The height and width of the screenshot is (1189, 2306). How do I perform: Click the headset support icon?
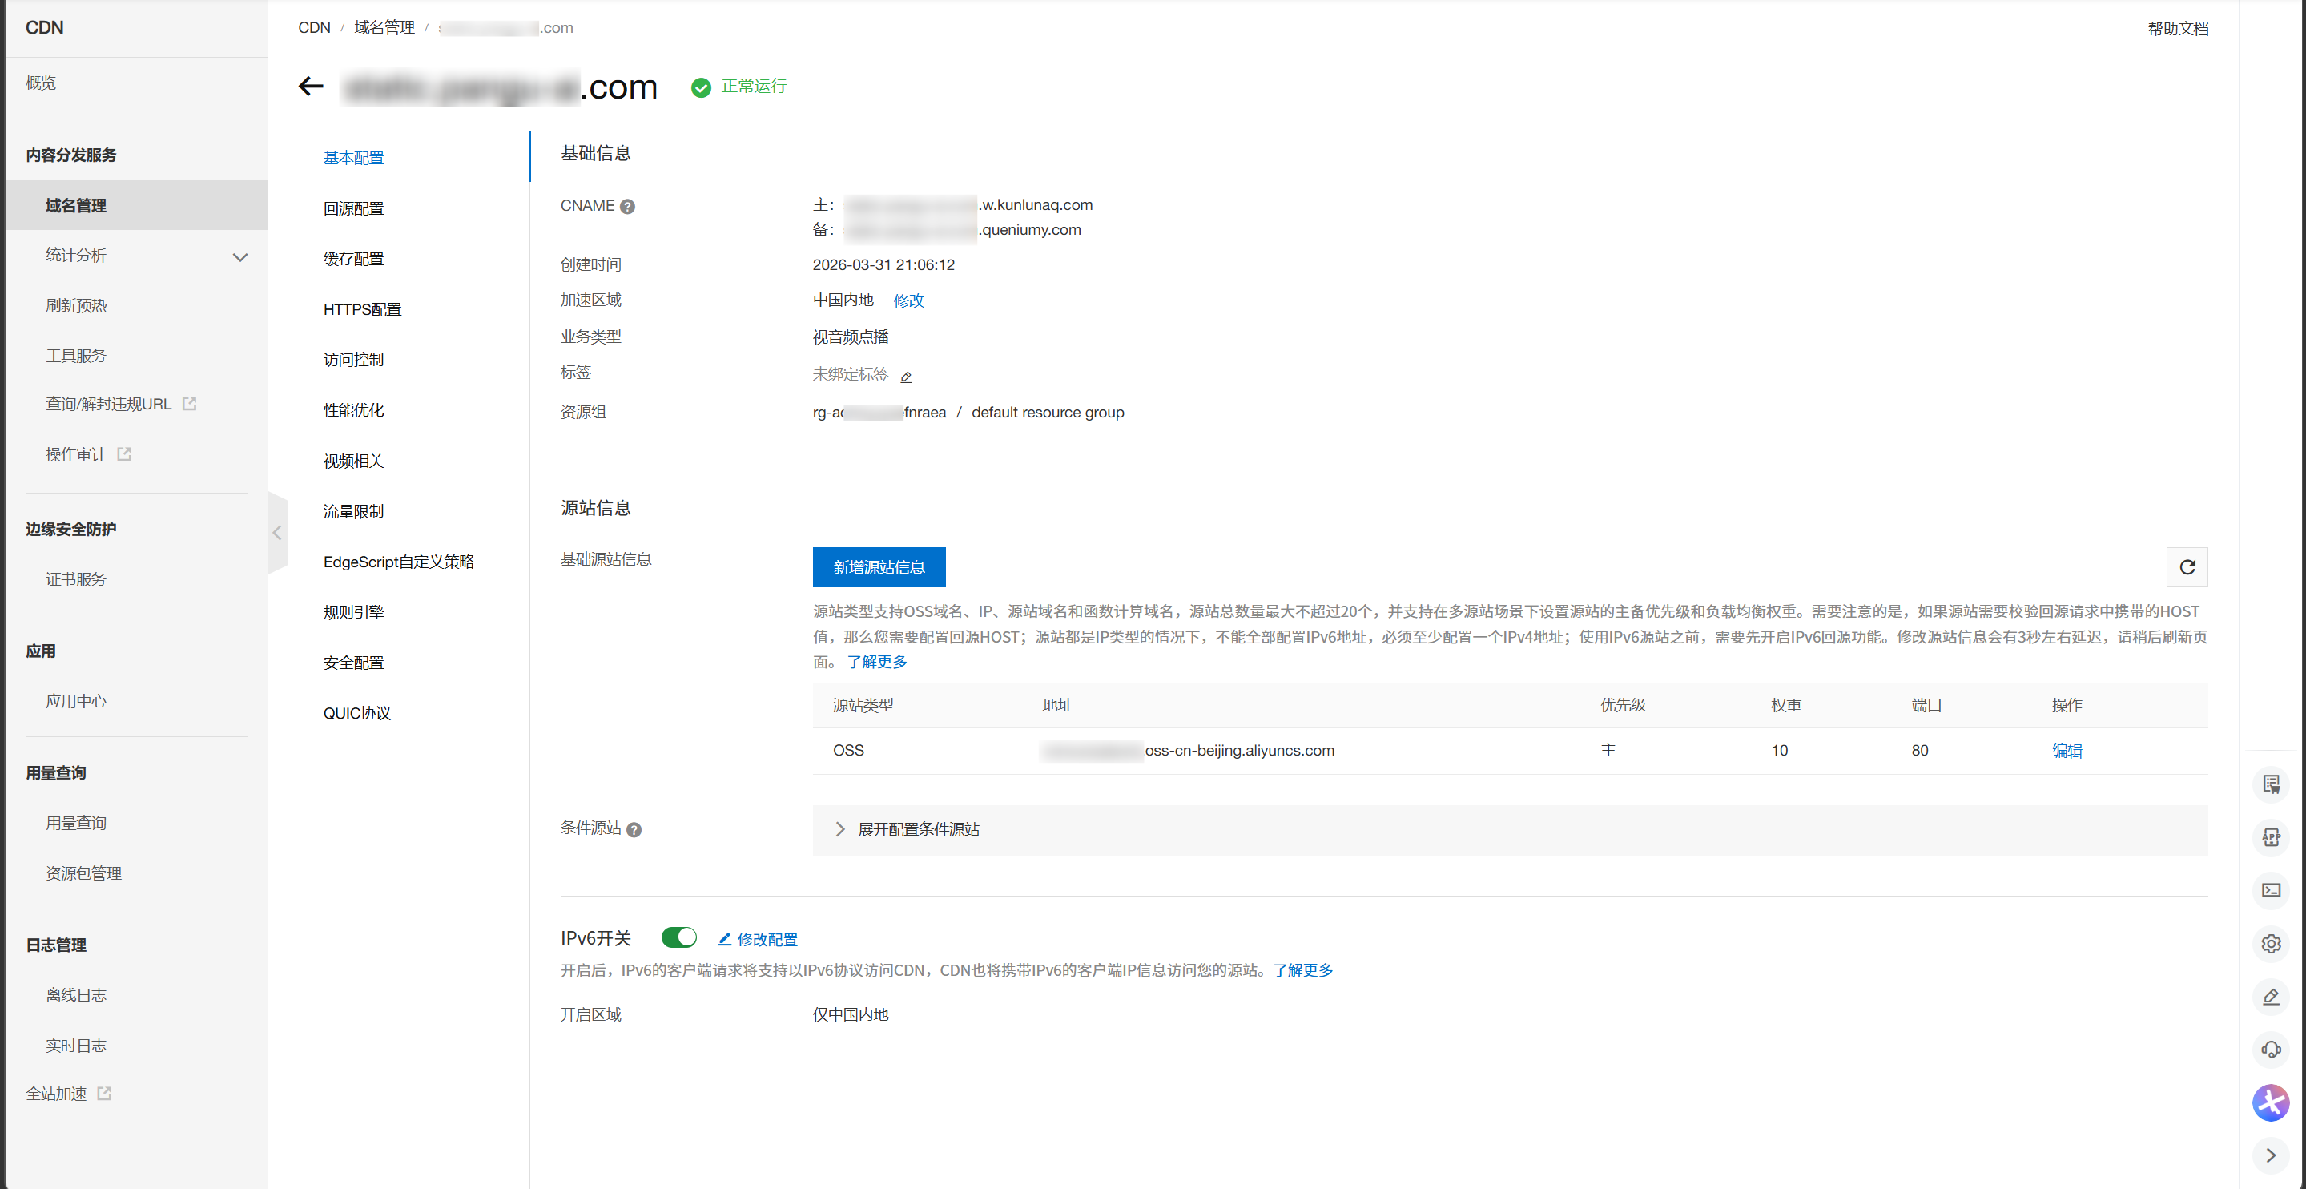(x=2272, y=1050)
